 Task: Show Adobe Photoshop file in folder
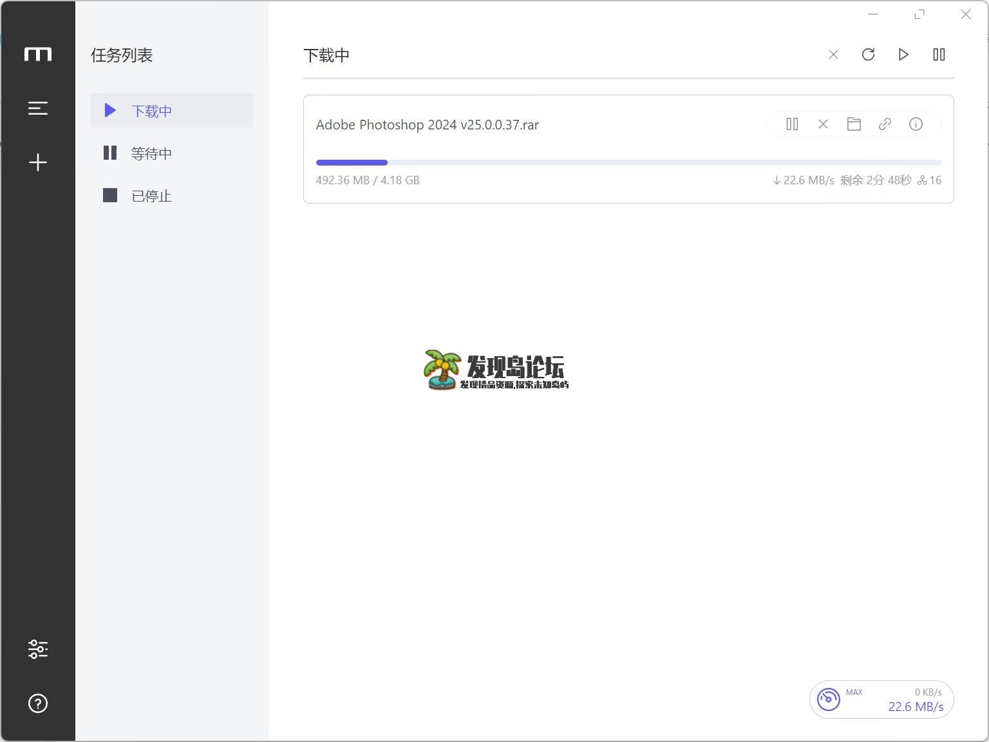pyautogui.click(x=854, y=124)
